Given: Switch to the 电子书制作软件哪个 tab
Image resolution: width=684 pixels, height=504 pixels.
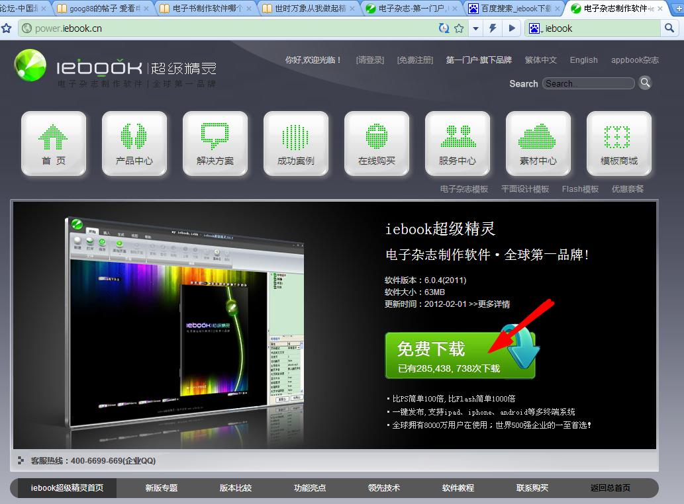Looking at the screenshot, I should pyautogui.click(x=207, y=9).
